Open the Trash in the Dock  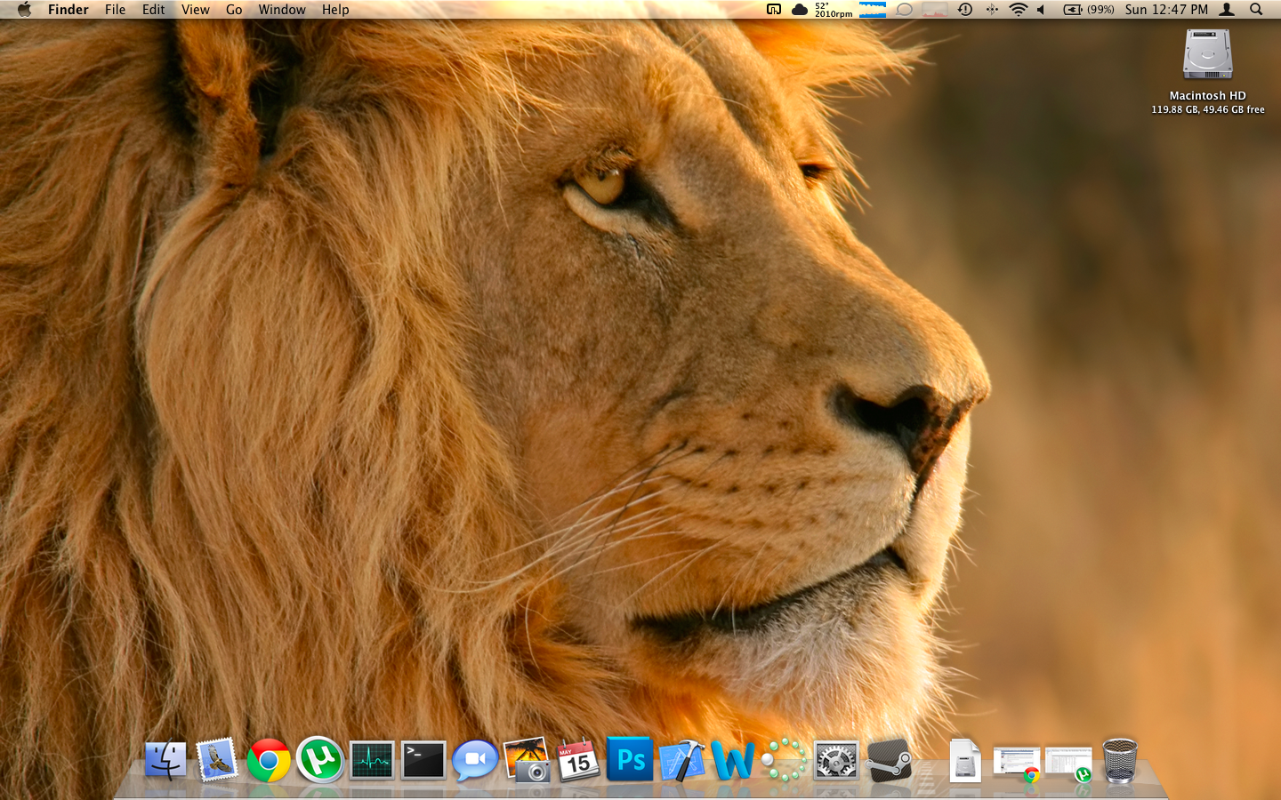click(x=1120, y=761)
